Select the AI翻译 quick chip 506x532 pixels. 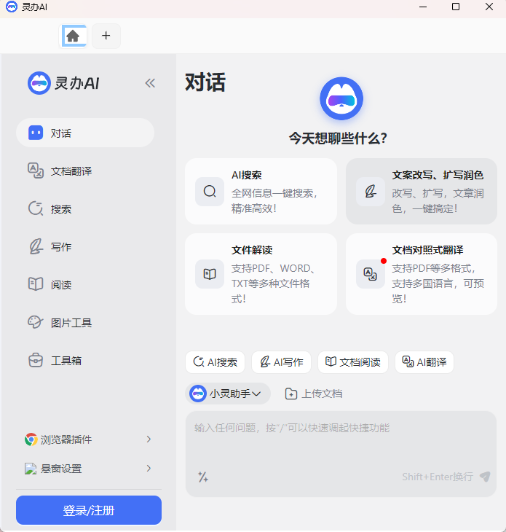(x=424, y=362)
